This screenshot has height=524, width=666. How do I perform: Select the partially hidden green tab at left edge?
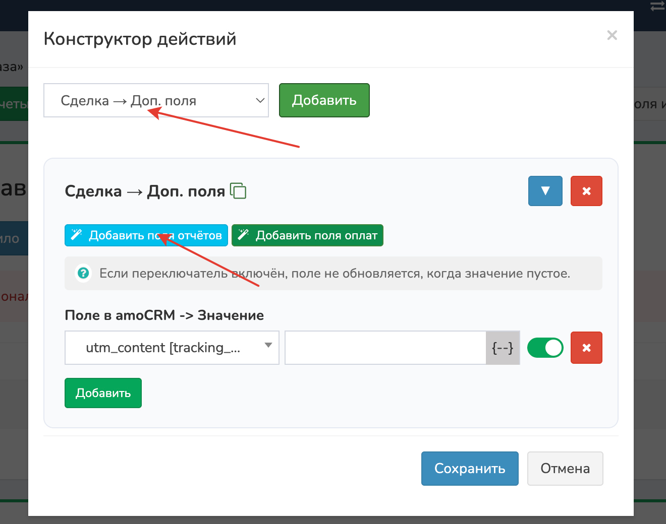(x=14, y=104)
